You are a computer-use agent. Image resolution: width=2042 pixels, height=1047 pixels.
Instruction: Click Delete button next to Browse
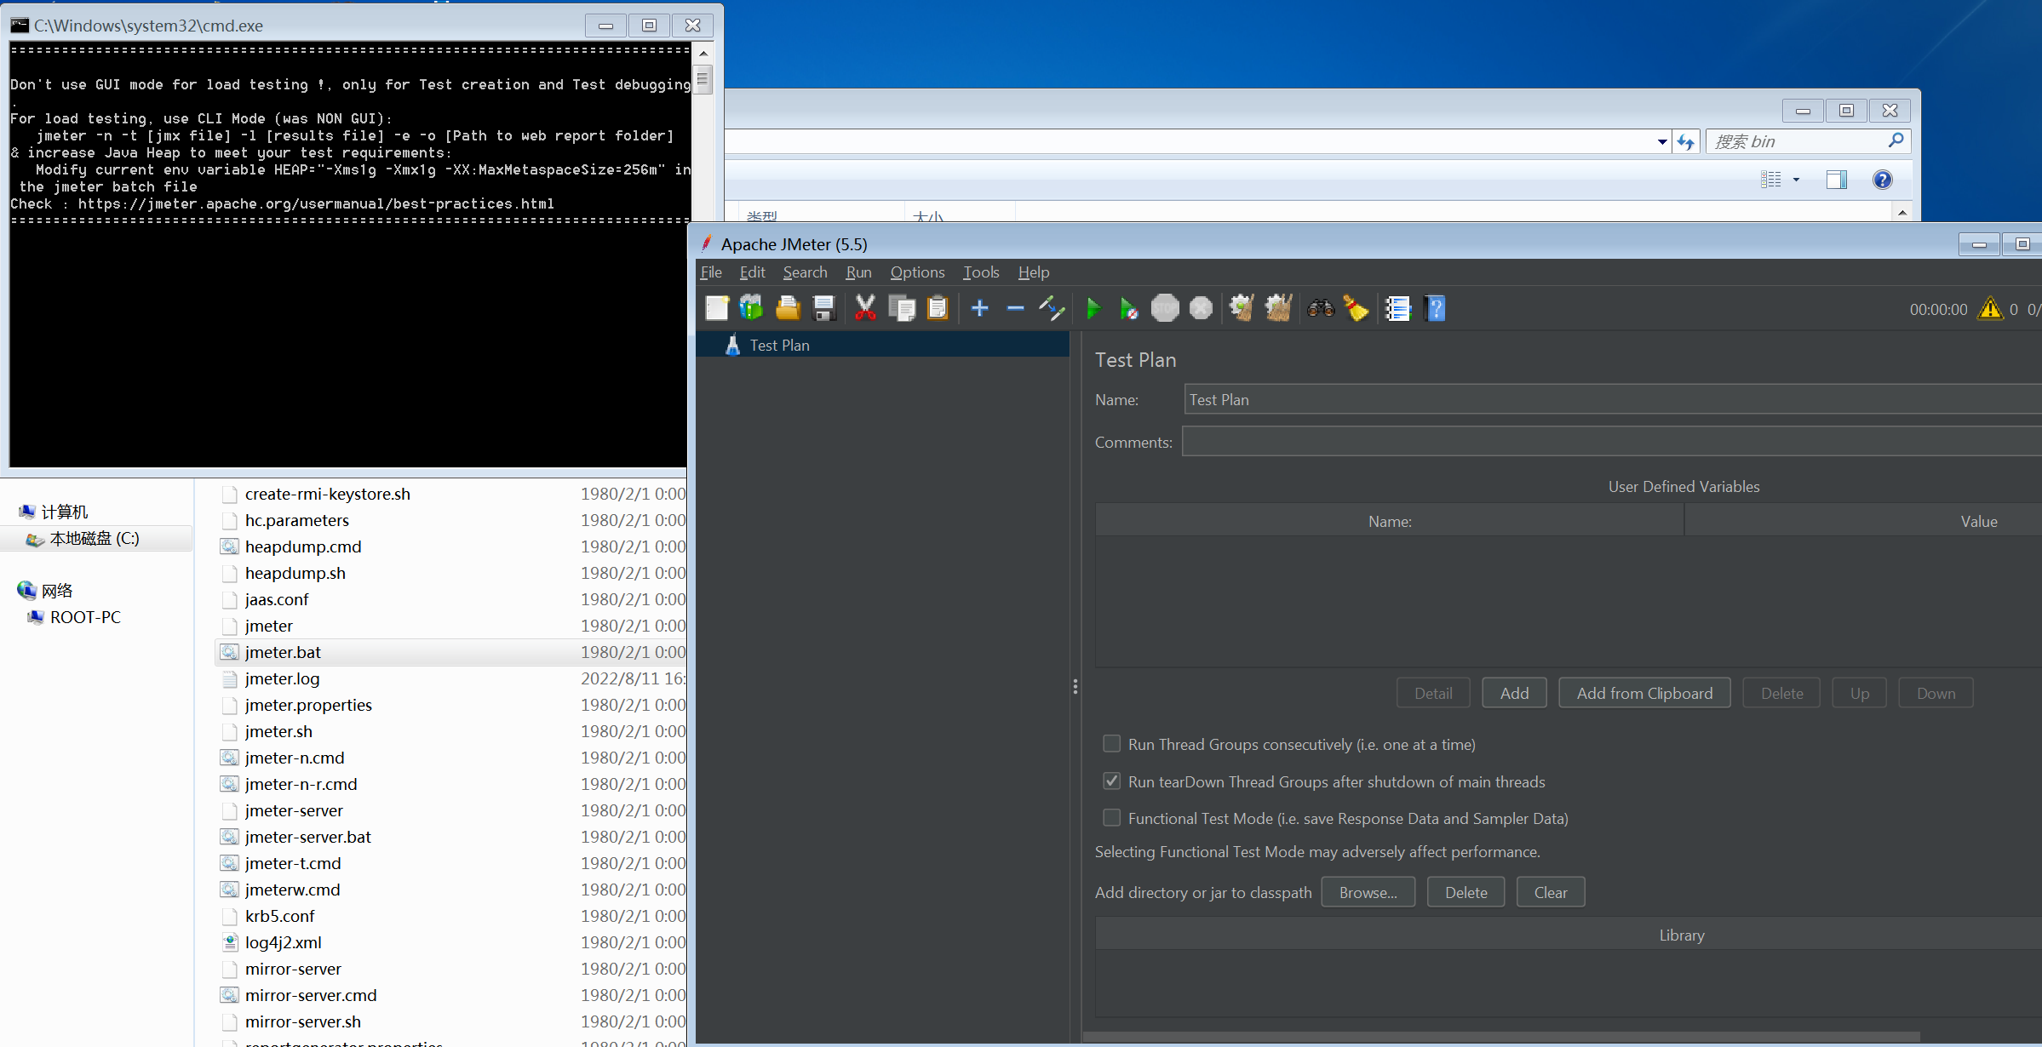pyautogui.click(x=1466, y=892)
